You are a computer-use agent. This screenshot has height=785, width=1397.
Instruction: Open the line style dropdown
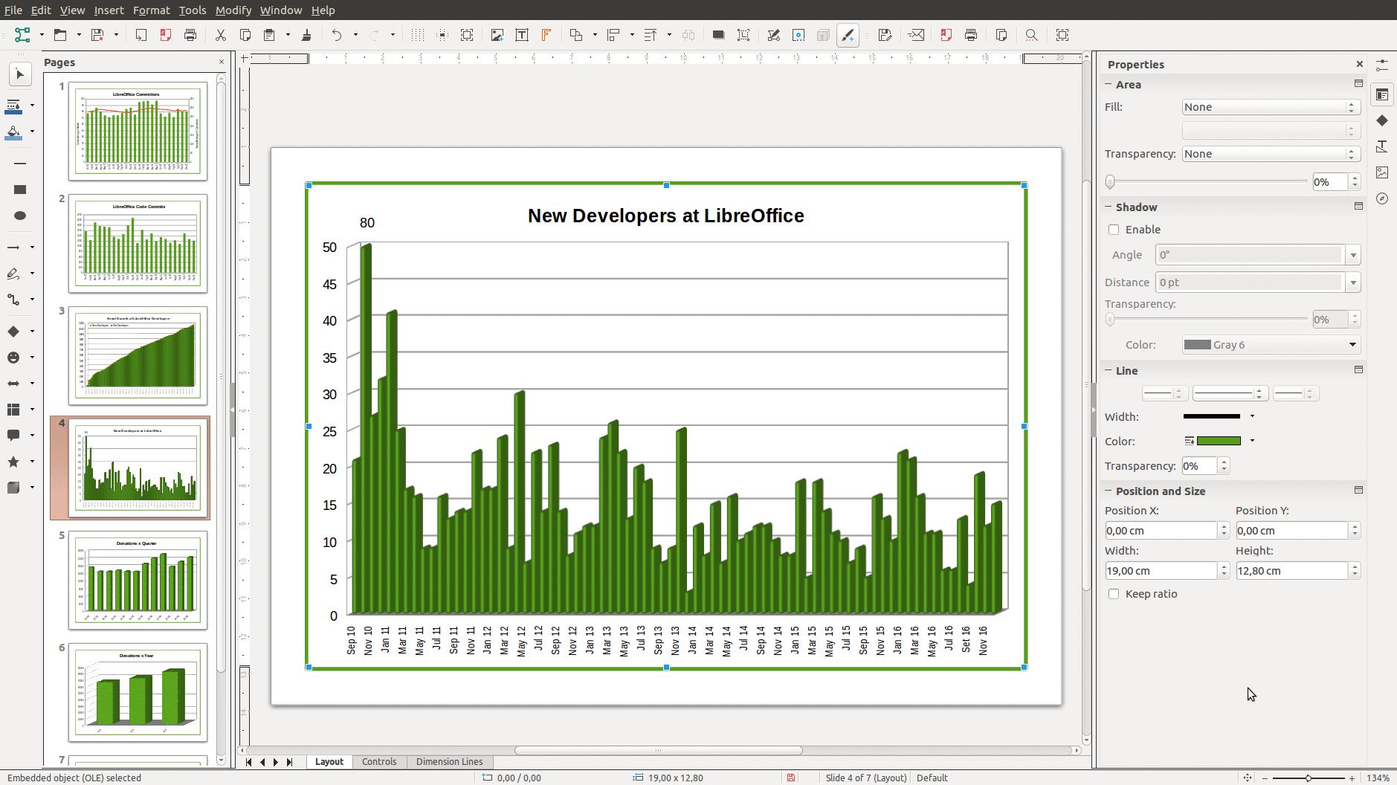point(1229,393)
